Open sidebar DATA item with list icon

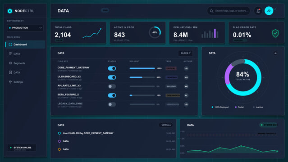click(x=25, y=54)
